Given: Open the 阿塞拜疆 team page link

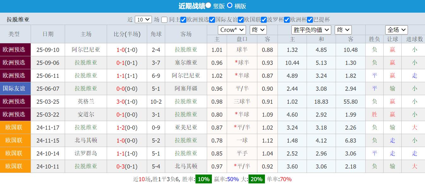Looking at the screenshot, I should pos(185,89).
